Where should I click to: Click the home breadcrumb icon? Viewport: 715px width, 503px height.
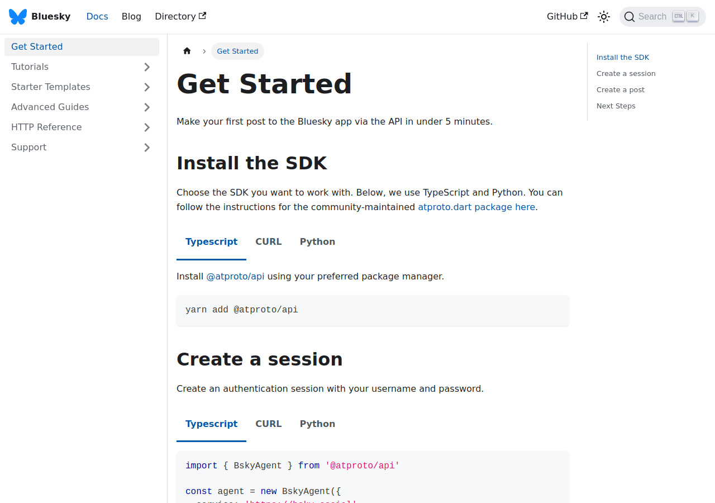187,51
